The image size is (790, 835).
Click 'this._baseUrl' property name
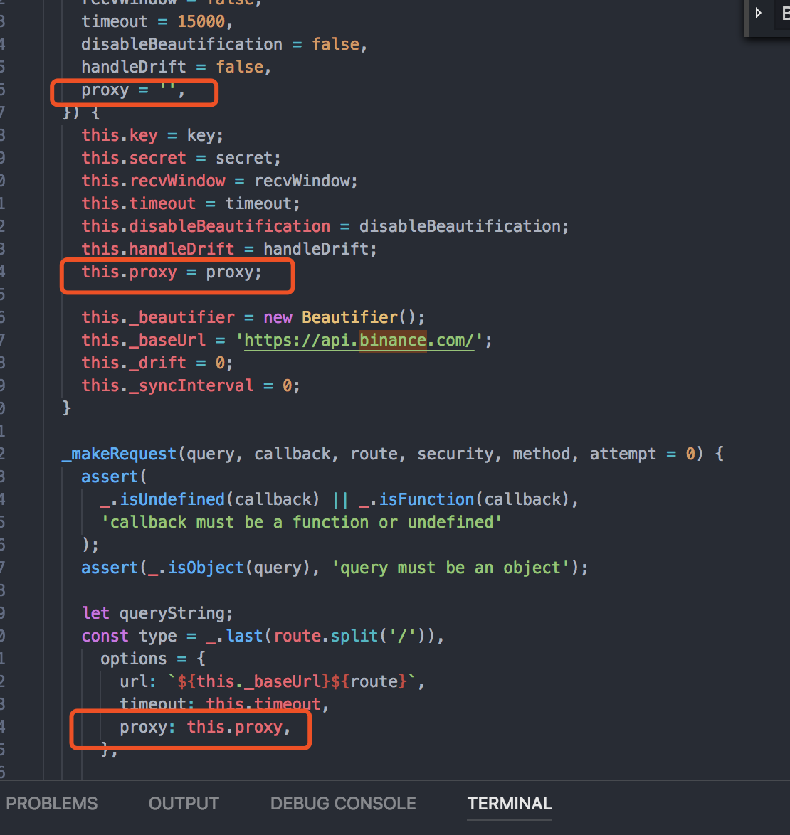pyautogui.click(x=143, y=340)
